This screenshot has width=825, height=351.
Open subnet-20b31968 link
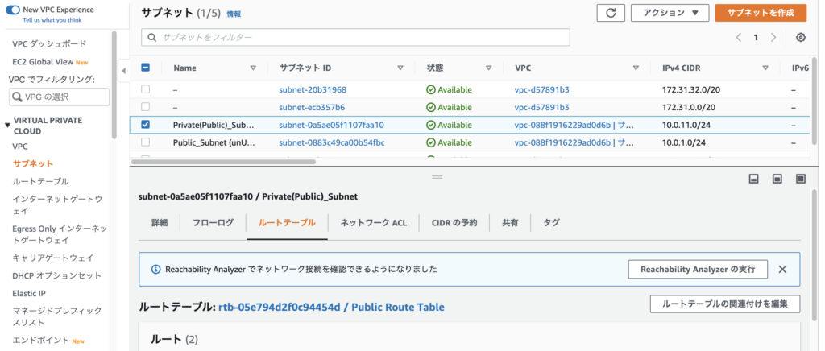click(x=313, y=90)
